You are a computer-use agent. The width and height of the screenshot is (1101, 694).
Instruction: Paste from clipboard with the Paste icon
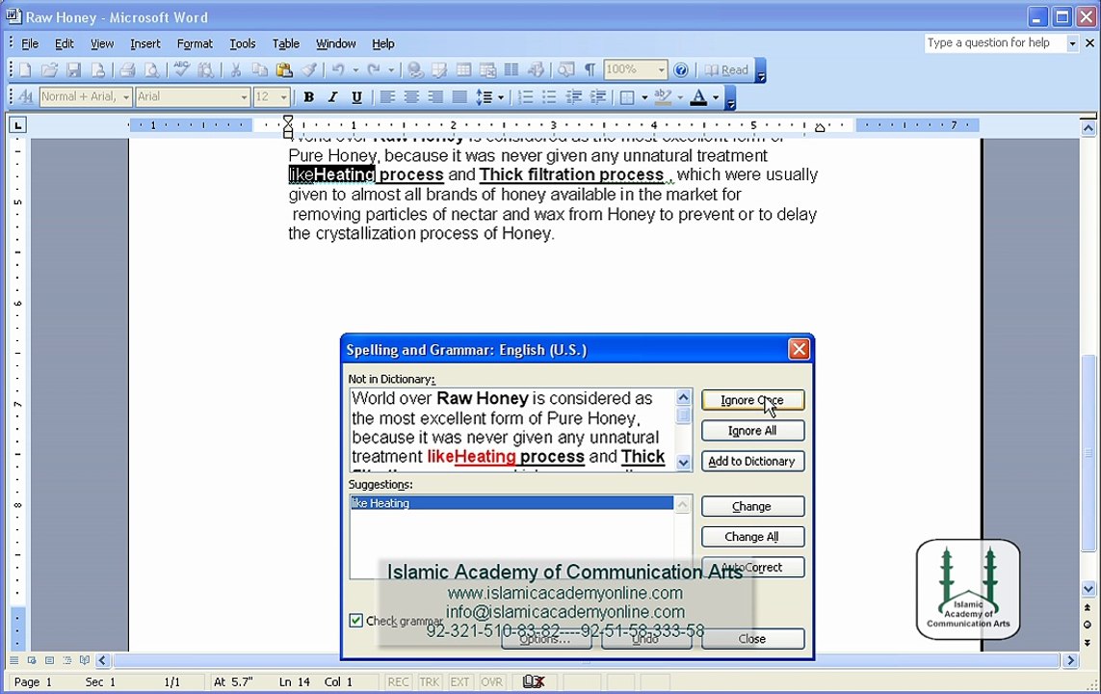coord(284,69)
